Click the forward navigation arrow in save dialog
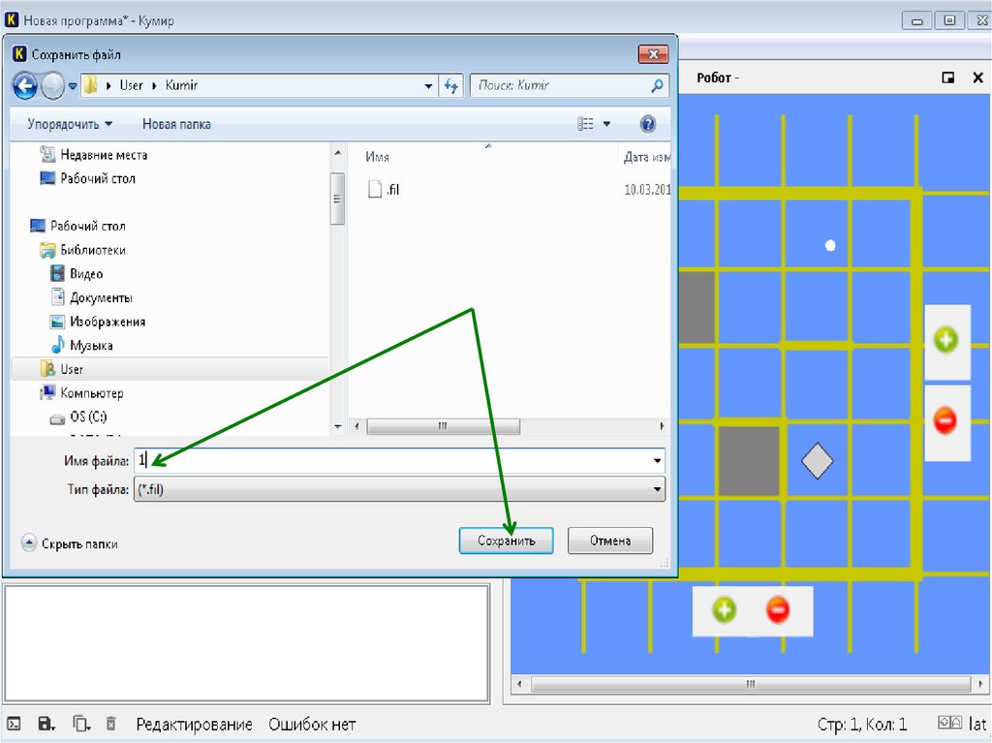Screen dimensions: 992x743 tap(52, 85)
